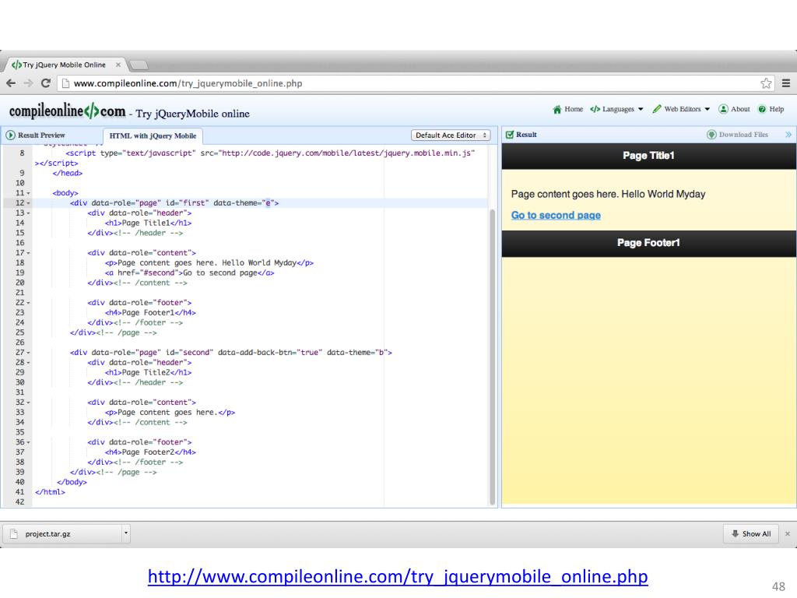Reload the page with the refresh icon
Viewport: 797px width, 598px height.
46,83
